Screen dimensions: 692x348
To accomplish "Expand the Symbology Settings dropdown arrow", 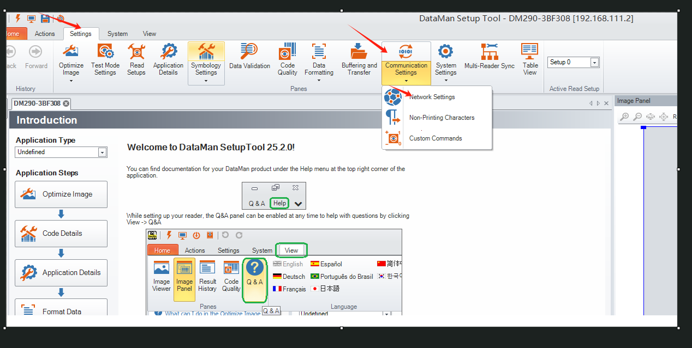I will tap(206, 81).
